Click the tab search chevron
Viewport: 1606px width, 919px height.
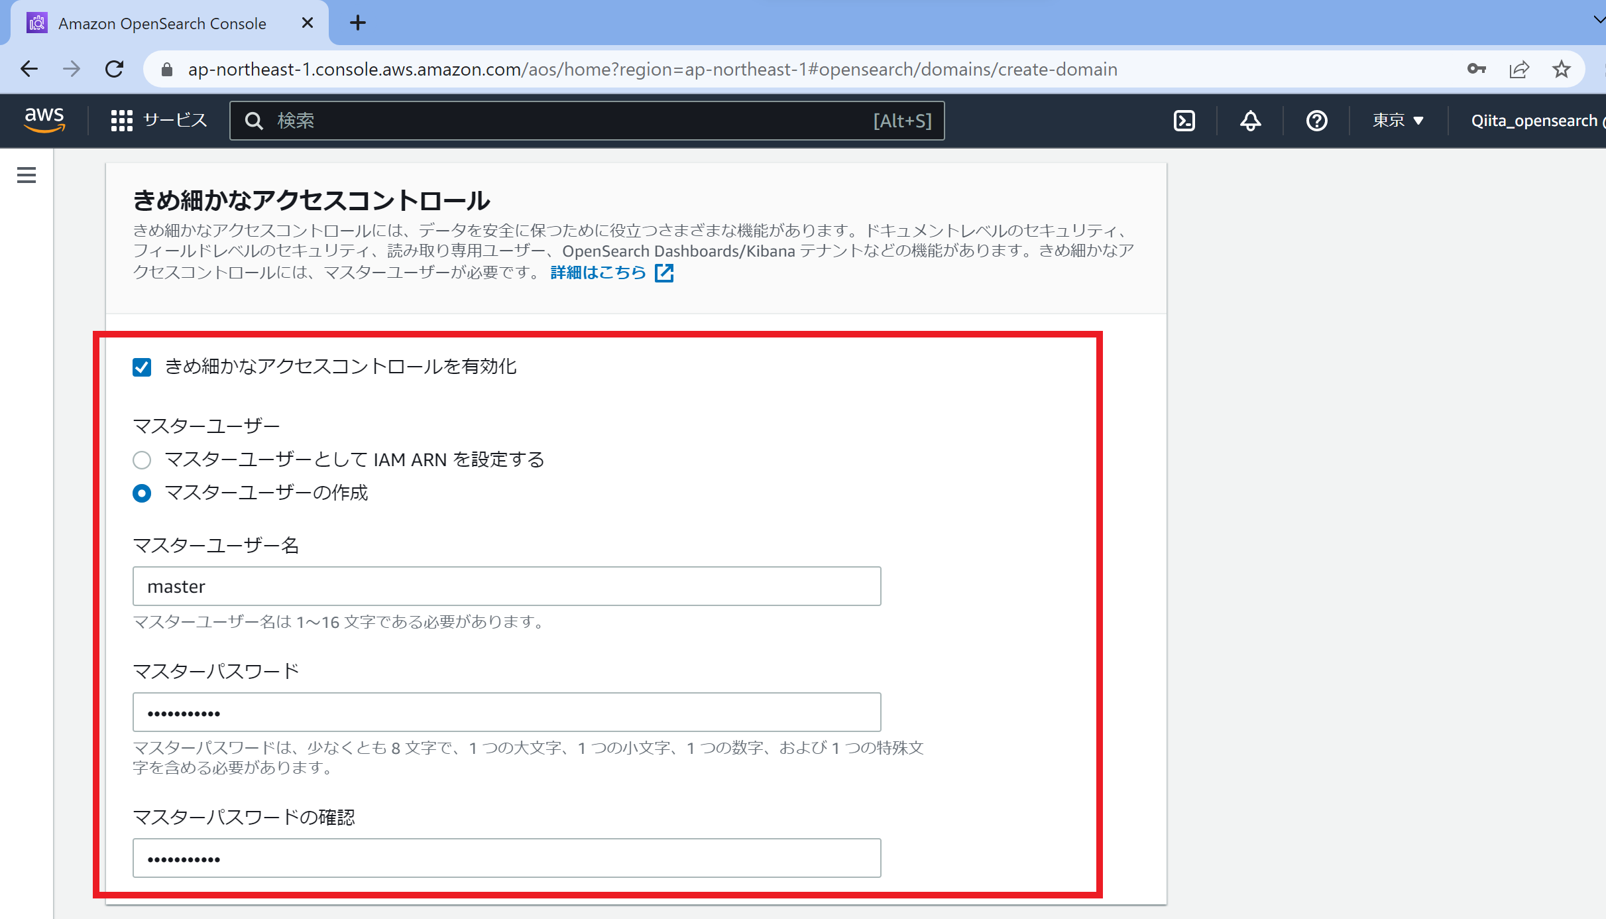click(x=1598, y=20)
